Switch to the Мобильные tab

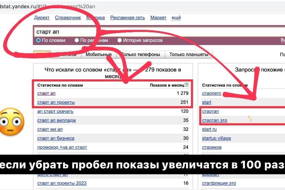pos(99,55)
